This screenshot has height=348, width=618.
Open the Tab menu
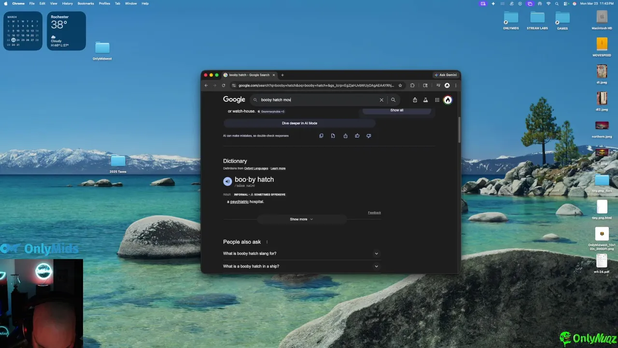coord(117,3)
